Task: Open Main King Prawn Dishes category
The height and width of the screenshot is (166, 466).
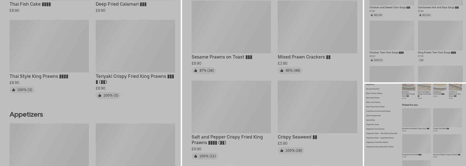Action: [x=375, y=107]
